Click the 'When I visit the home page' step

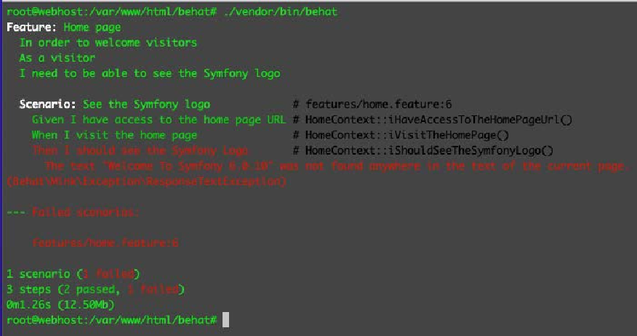click(x=115, y=136)
